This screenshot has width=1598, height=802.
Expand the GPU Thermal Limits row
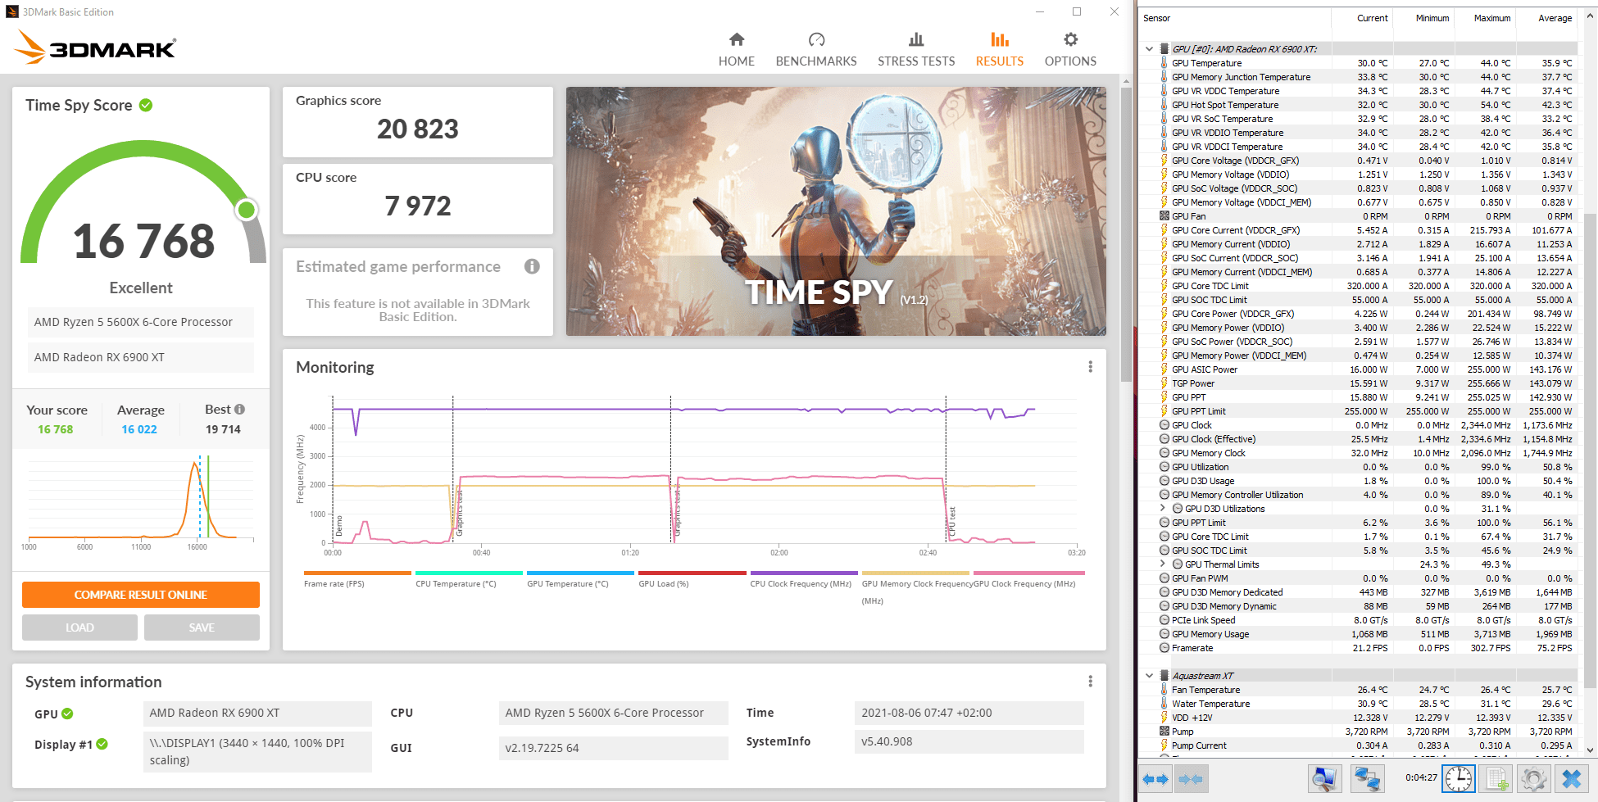coord(1162,564)
